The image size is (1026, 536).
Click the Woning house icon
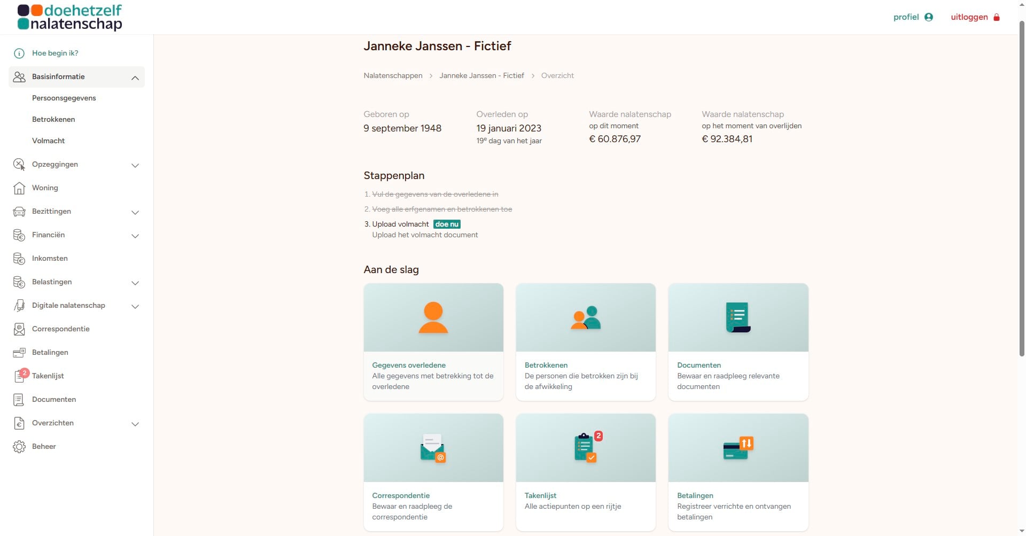click(19, 188)
